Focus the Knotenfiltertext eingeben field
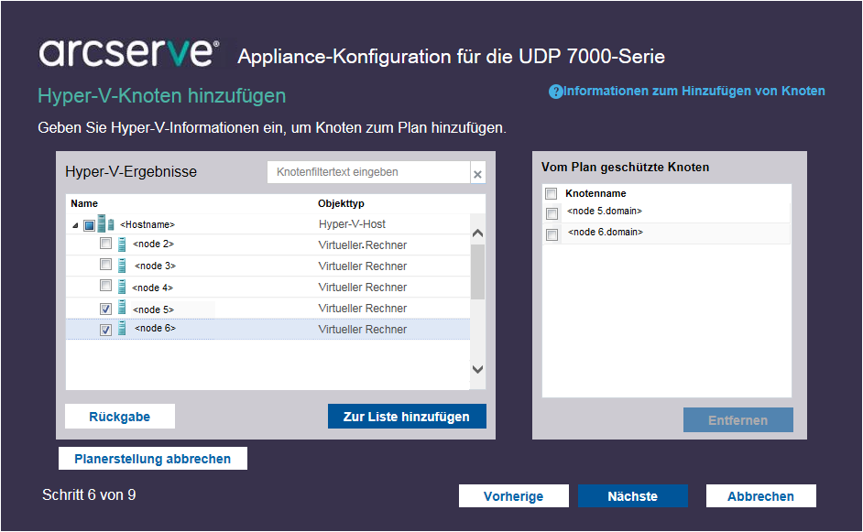This screenshot has width=863, height=532. (x=369, y=172)
